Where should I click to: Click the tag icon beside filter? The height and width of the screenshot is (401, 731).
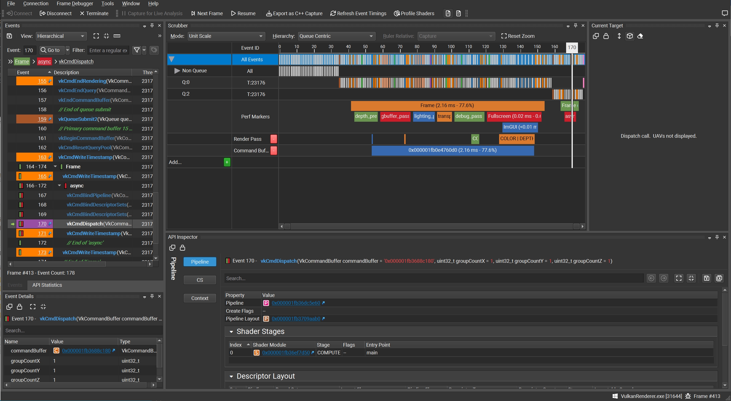click(154, 50)
